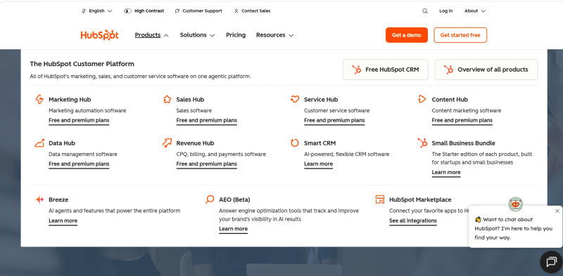Select Content Hub heading

pos(450,100)
